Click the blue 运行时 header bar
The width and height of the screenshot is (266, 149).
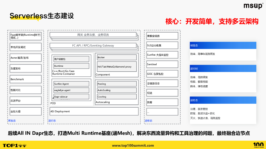click(x=223, y=68)
